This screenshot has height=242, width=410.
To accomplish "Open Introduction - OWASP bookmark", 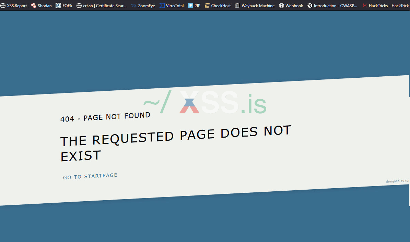I will pyautogui.click(x=332, y=5).
